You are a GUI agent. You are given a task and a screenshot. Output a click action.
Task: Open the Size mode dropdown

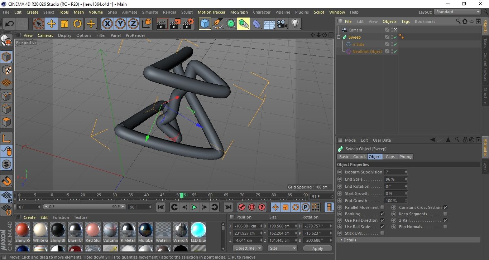point(283,248)
